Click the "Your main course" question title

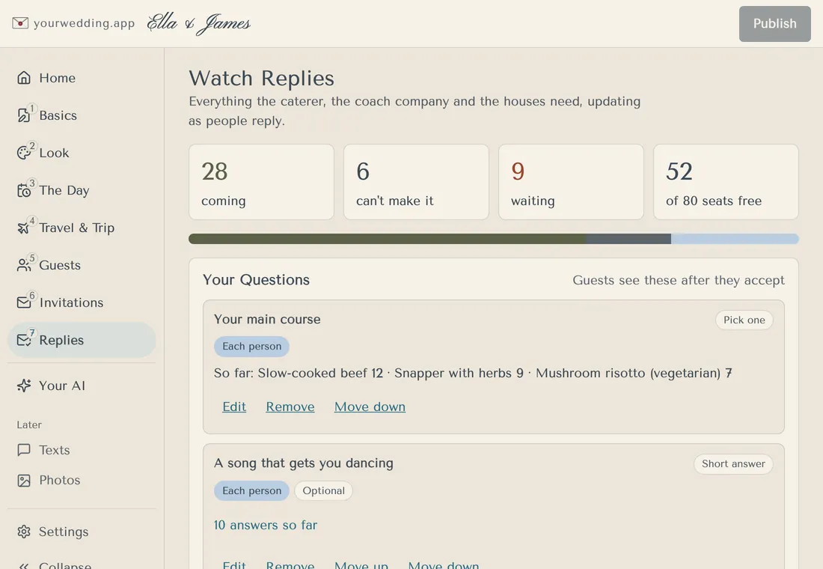(x=267, y=320)
